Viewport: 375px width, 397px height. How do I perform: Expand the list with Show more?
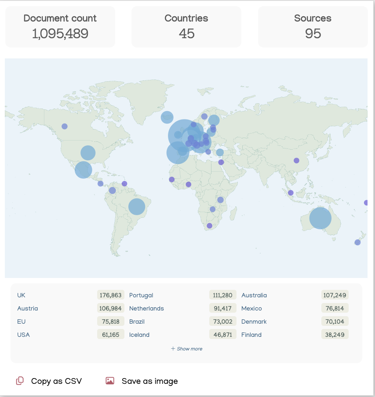point(187,349)
